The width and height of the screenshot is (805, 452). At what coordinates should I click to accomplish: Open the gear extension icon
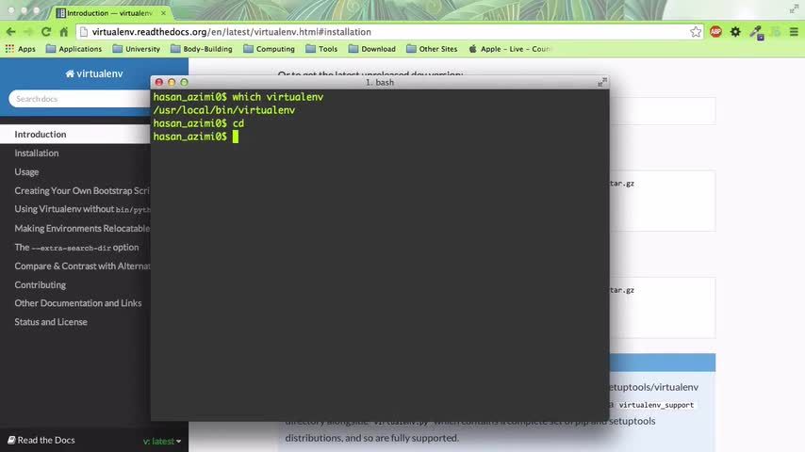point(735,32)
